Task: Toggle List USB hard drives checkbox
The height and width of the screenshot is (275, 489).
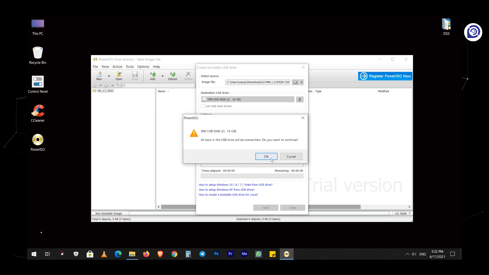Action: (203, 106)
